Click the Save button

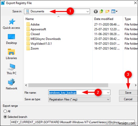click(x=128, y=92)
